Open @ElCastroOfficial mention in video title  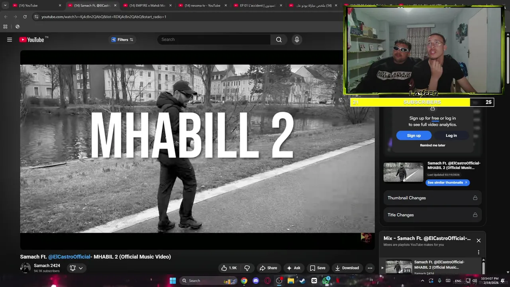69,257
